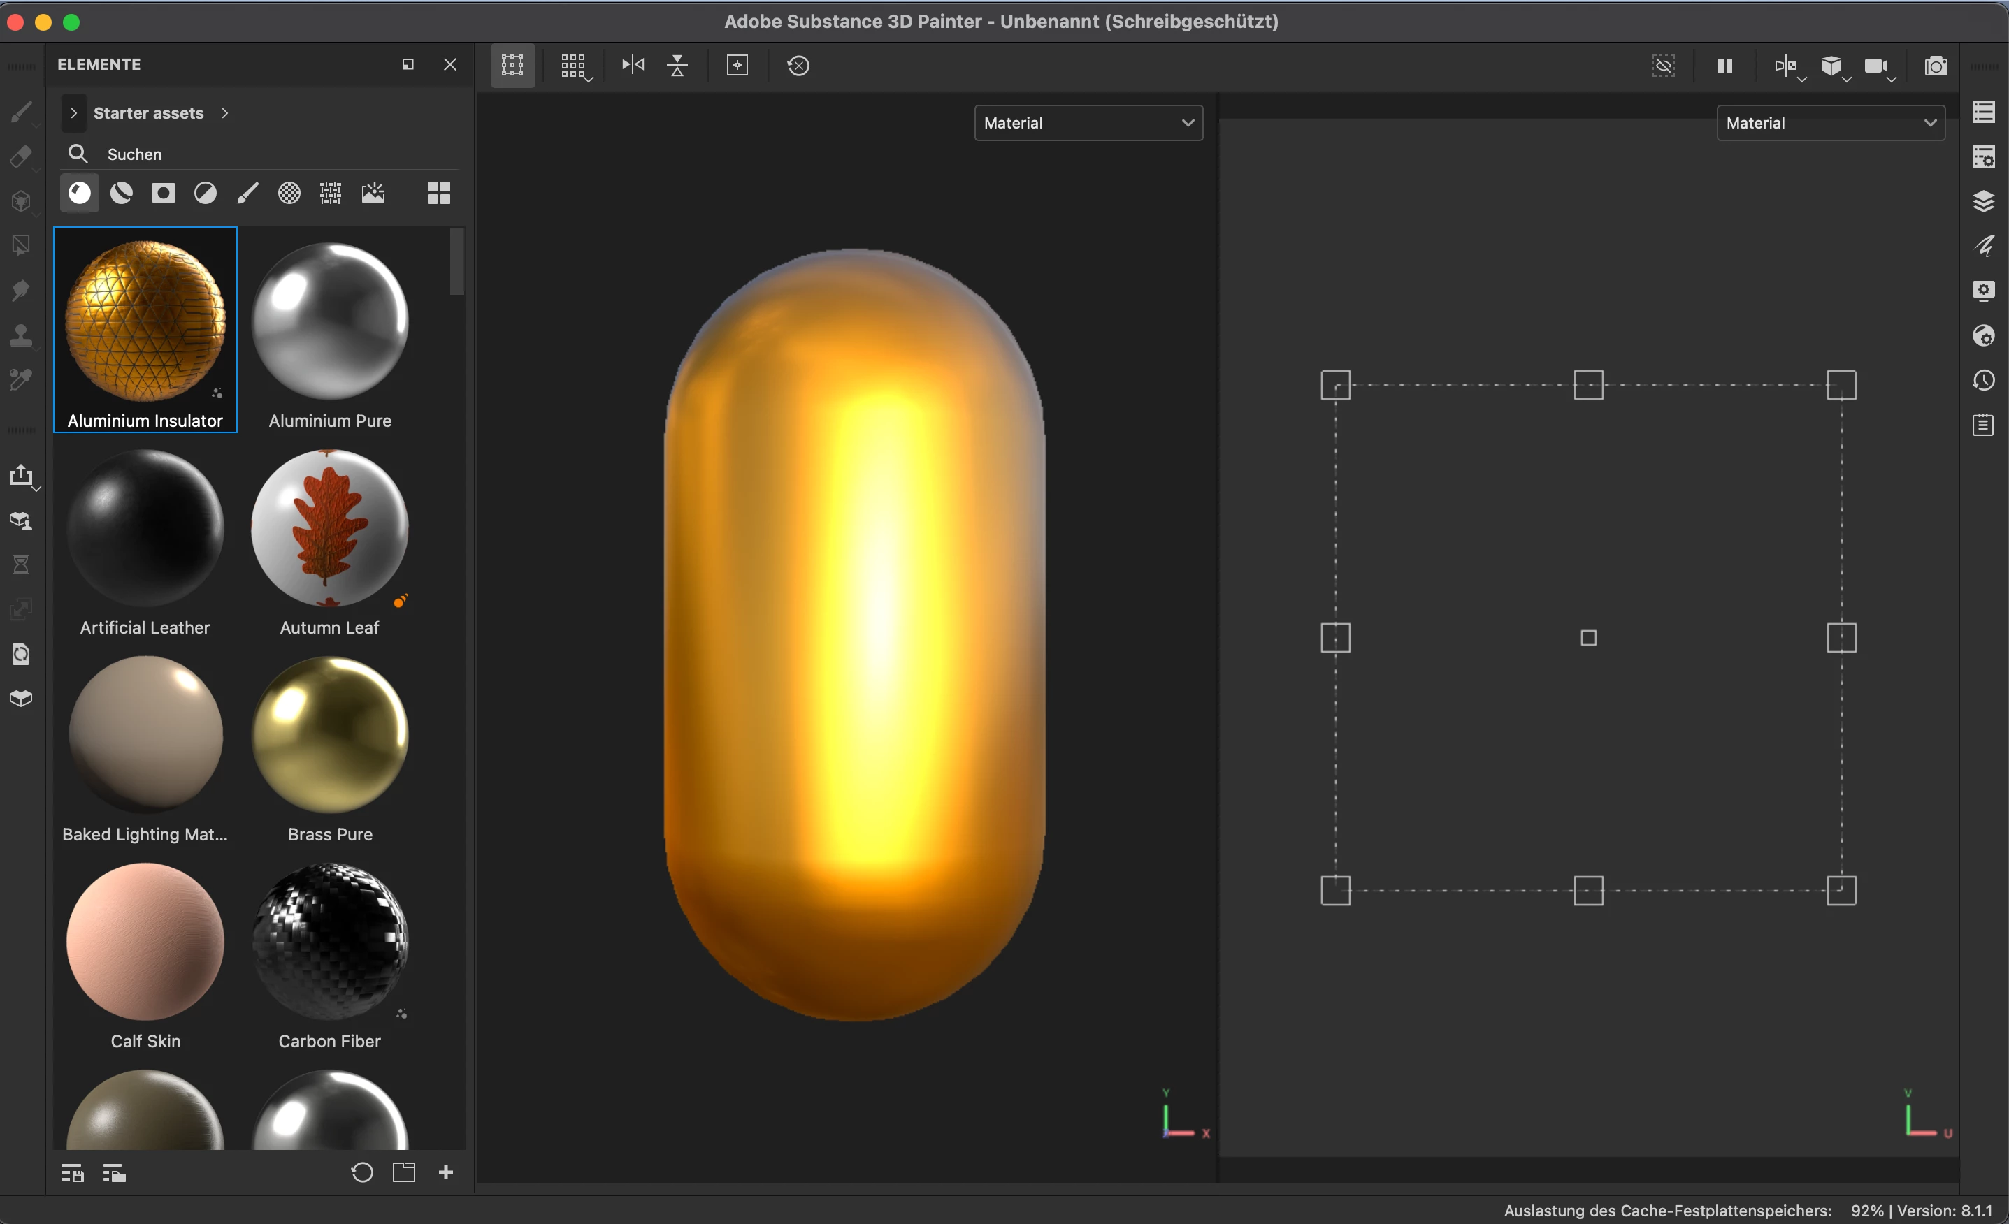Viewport: 2009px width, 1224px height.
Task: Select the Eraser tool in left toolbar
Action: pos(21,156)
